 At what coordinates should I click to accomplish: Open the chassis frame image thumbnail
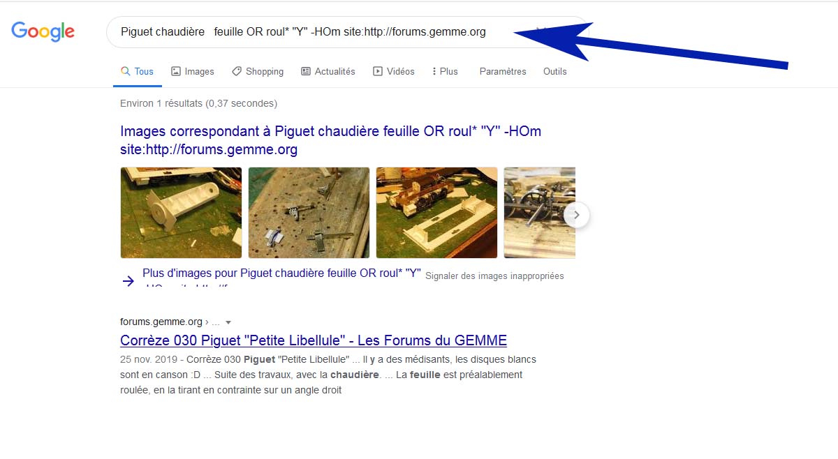(436, 213)
